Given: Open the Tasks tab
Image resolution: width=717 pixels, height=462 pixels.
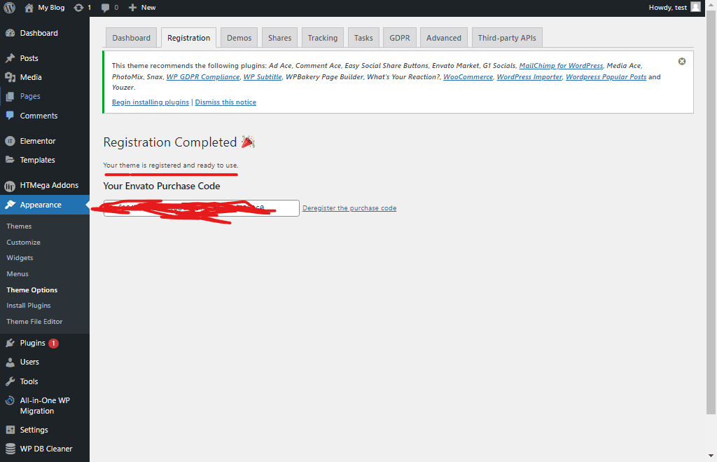Looking at the screenshot, I should click(x=363, y=38).
